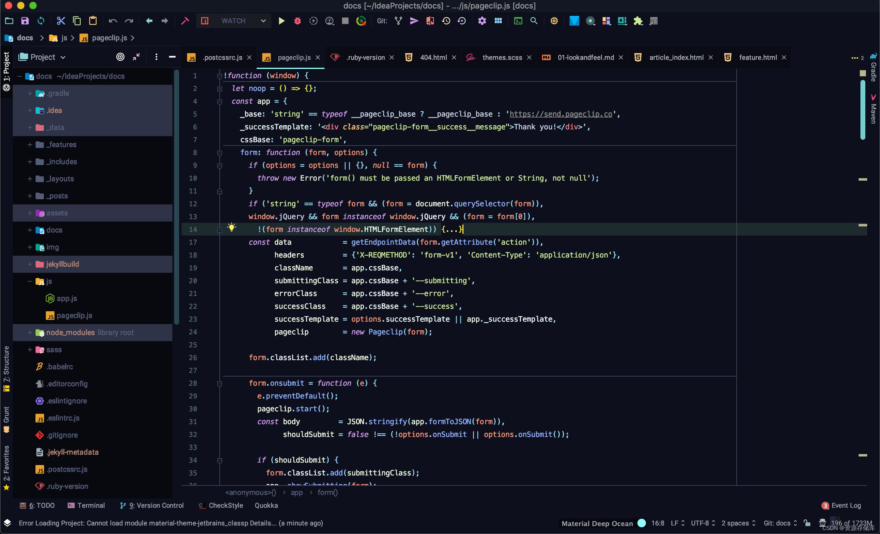This screenshot has height=534, width=880.
Task: Start debugging with the bug icon
Action: [298, 21]
